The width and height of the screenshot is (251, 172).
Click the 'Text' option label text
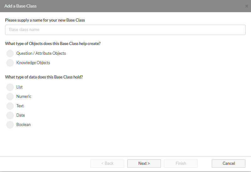[20, 106]
